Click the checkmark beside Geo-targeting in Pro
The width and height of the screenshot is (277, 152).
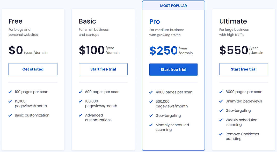click(x=151, y=115)
